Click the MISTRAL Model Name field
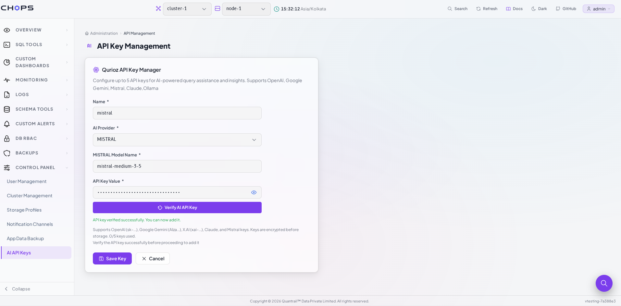The width and height of the screenshot is (621, 306). [177, 166]
